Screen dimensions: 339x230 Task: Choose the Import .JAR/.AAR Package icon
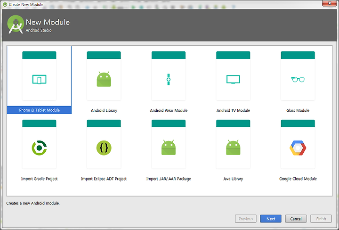[169, 148]
